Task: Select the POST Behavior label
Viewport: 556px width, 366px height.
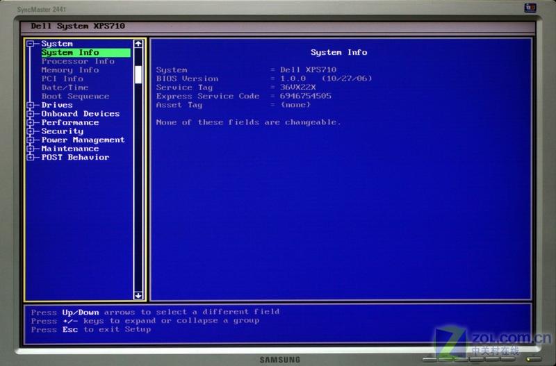Action: point(75,158)
